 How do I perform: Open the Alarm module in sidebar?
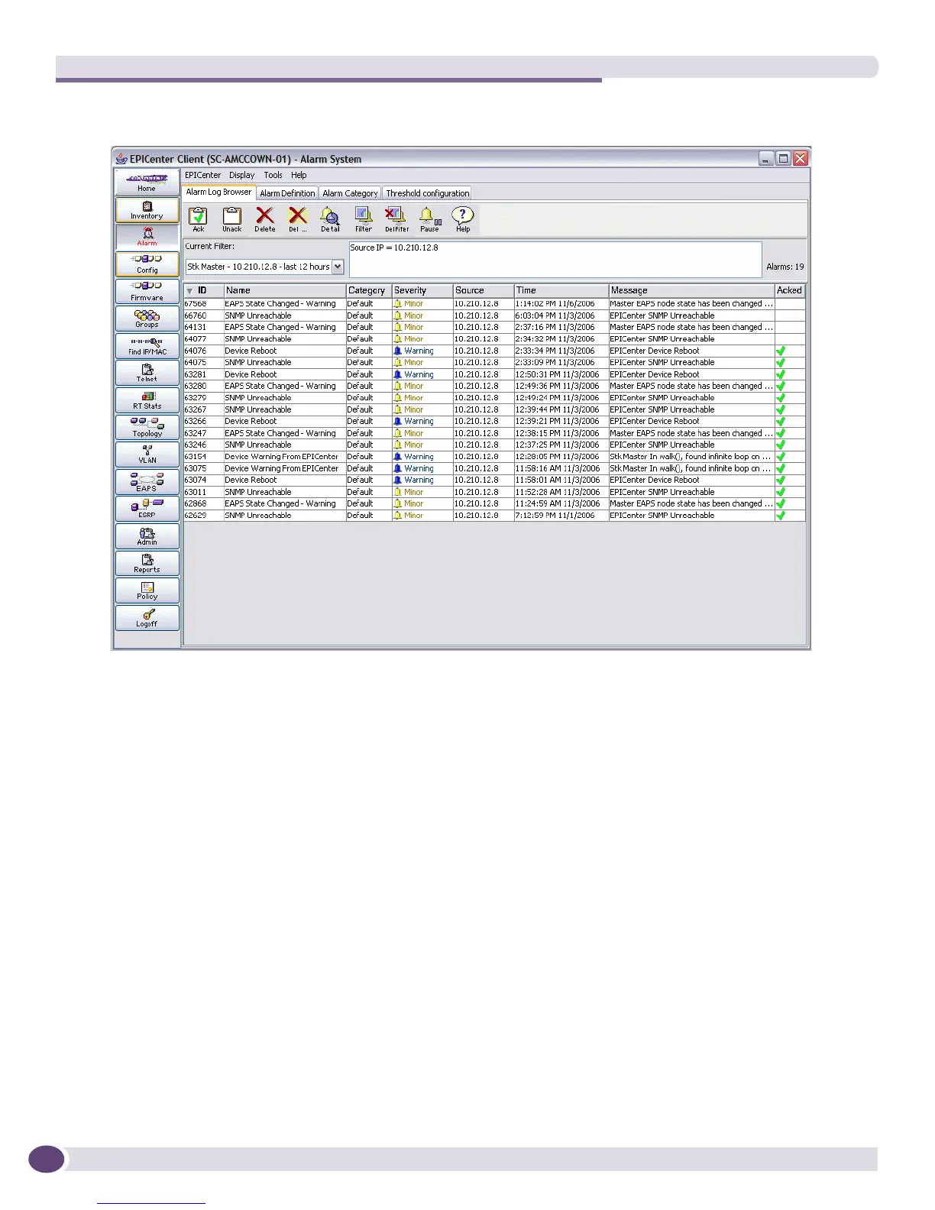[147, 237]
